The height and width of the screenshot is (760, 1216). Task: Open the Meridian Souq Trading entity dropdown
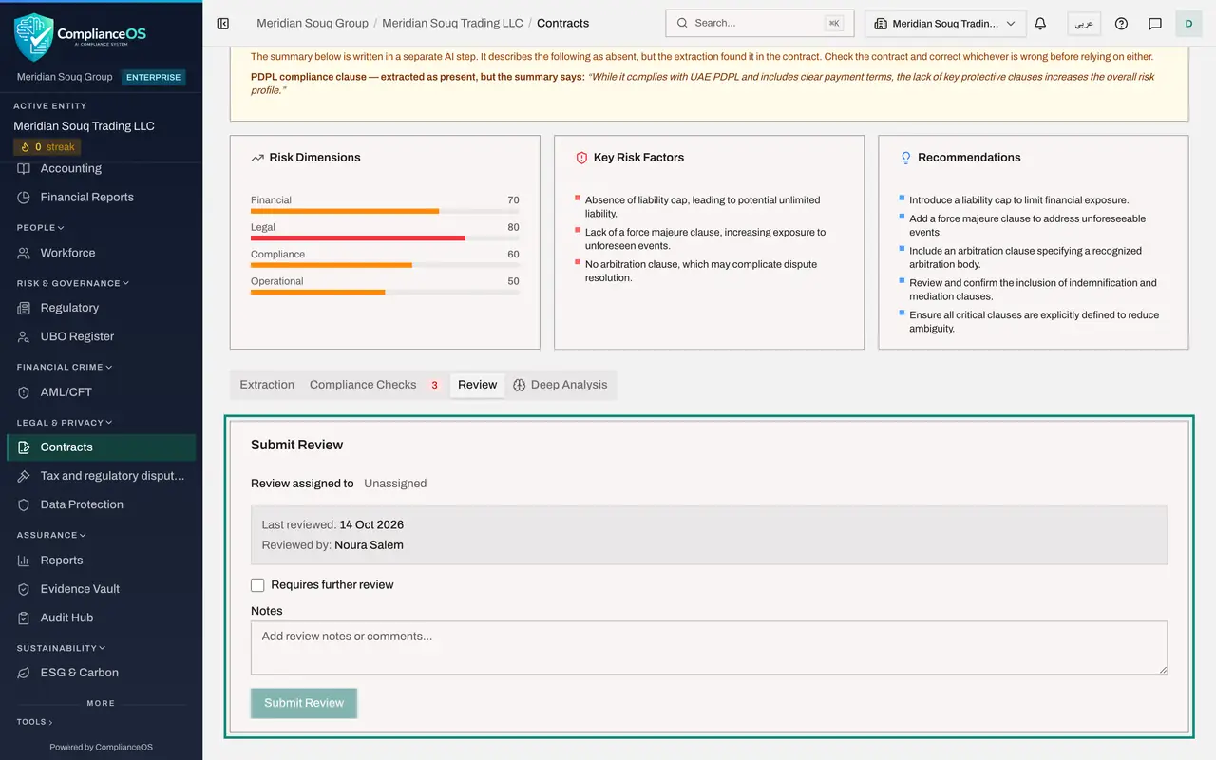click(945, 24)
